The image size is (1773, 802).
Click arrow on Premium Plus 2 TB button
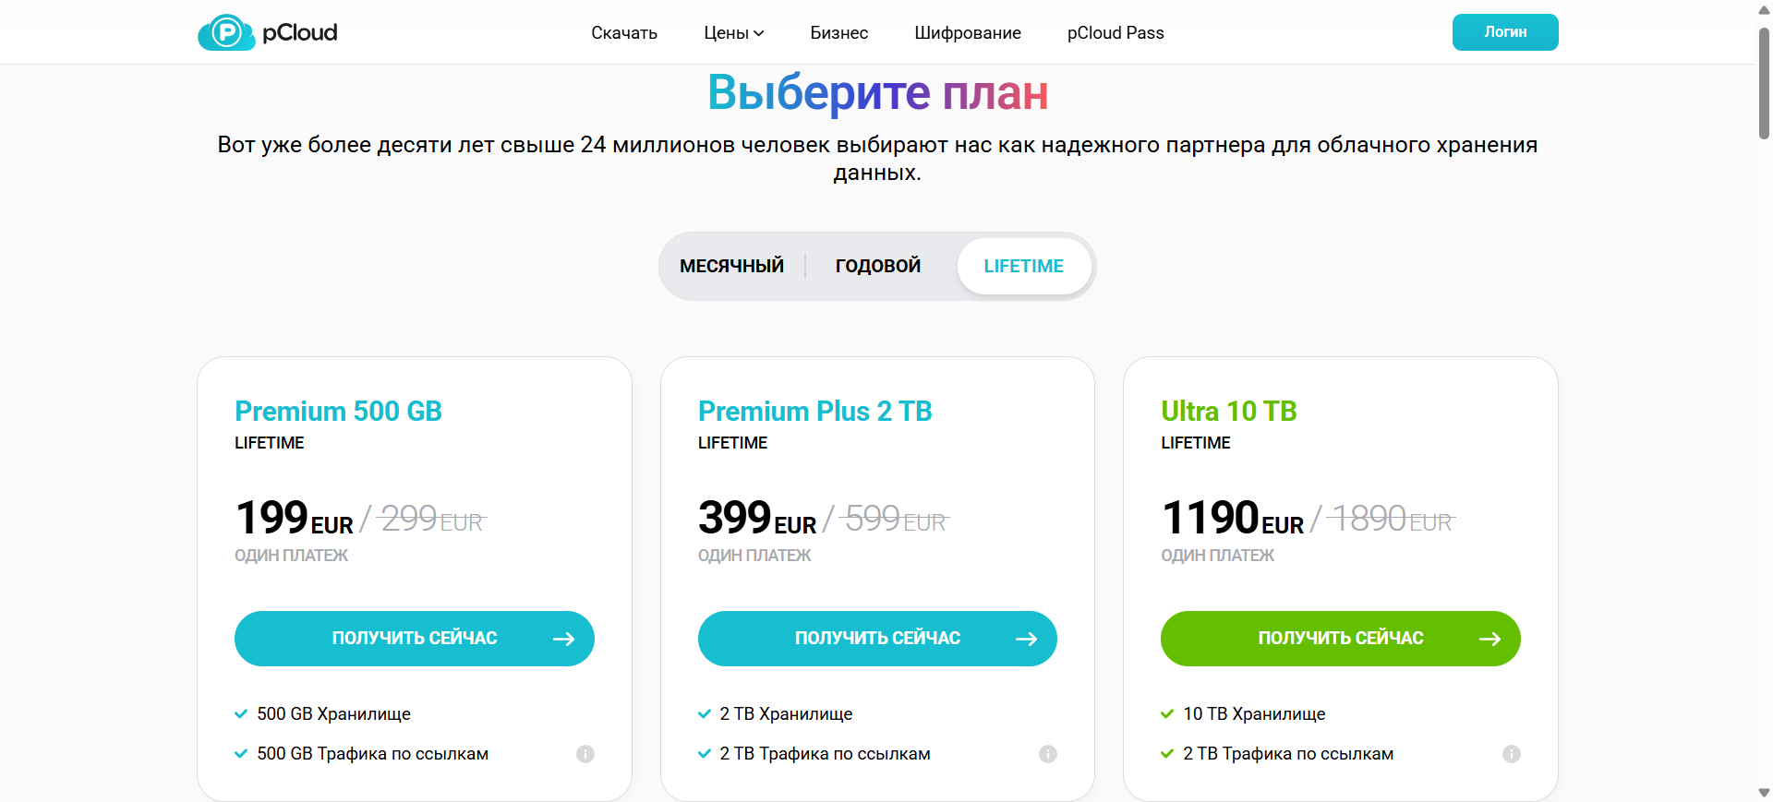point(1027,639)
